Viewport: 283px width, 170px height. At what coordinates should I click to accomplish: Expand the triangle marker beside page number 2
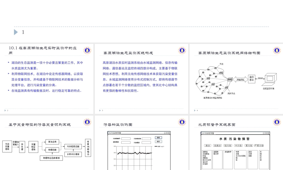pos(5,110)
